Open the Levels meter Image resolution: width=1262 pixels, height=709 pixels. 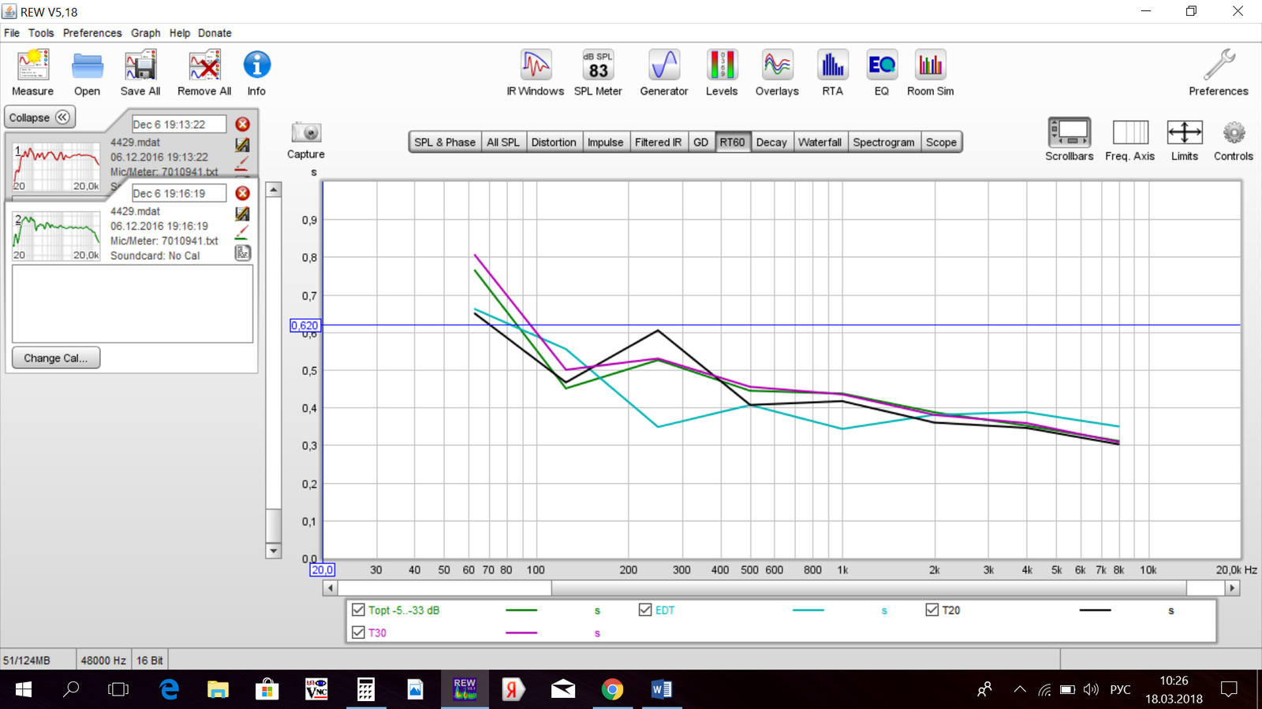tap(722, 72)
